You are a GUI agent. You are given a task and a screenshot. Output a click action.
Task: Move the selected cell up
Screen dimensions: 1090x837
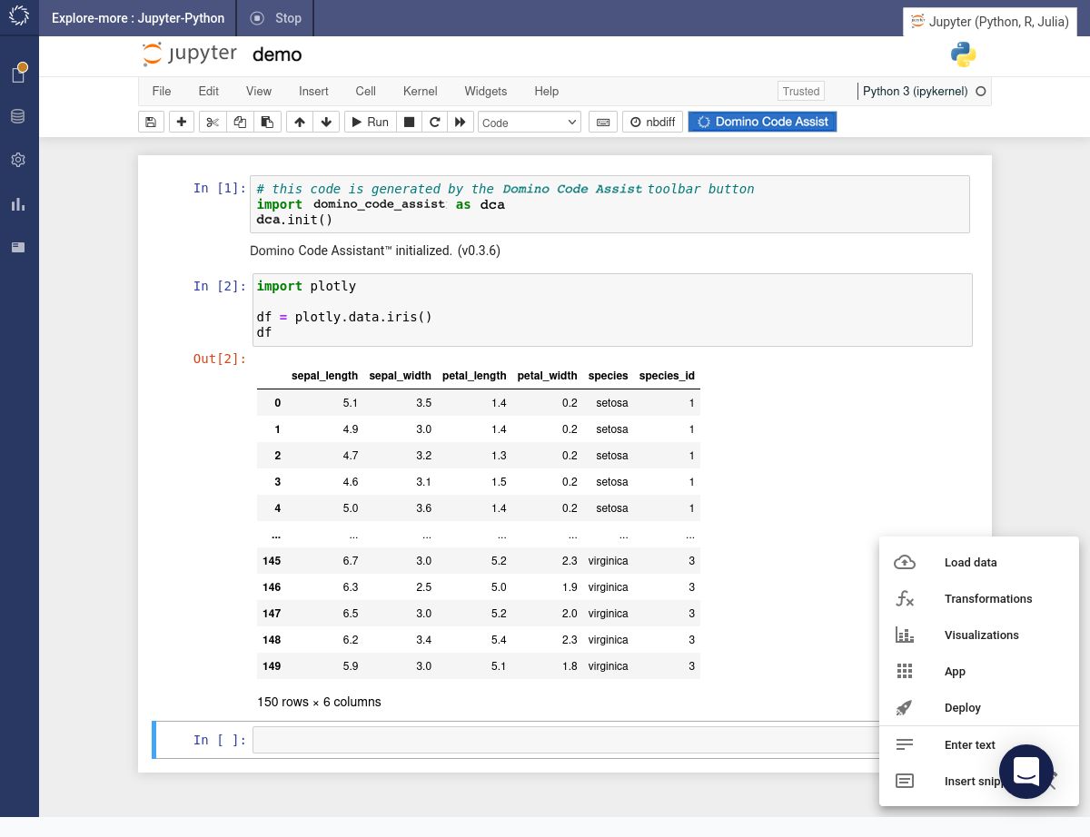(x=299, y=122)
